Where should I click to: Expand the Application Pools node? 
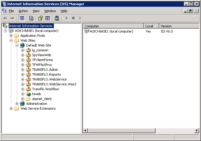pos(11,36)
